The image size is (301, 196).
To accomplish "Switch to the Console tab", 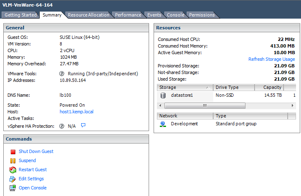I will 176,15.
